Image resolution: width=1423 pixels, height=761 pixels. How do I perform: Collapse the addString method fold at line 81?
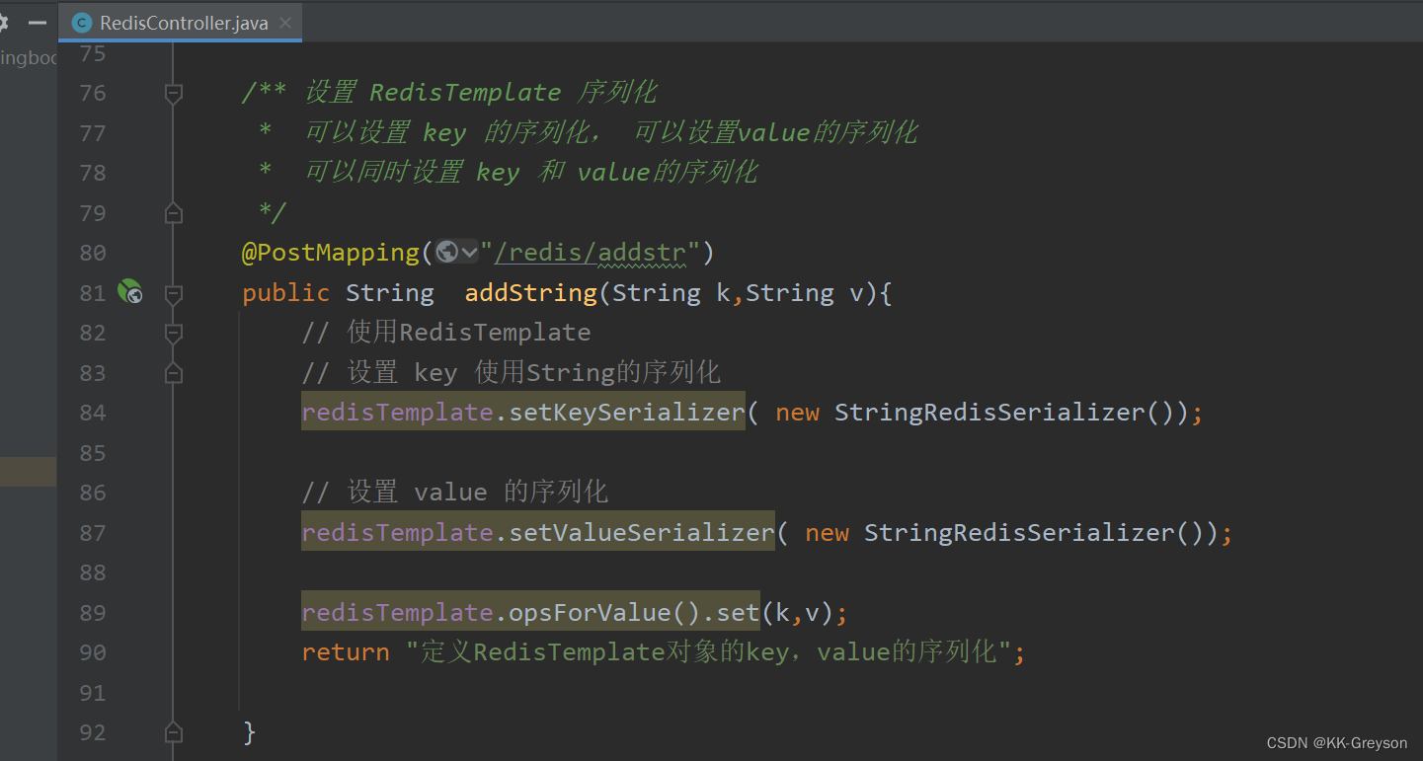tap(174, 293)
